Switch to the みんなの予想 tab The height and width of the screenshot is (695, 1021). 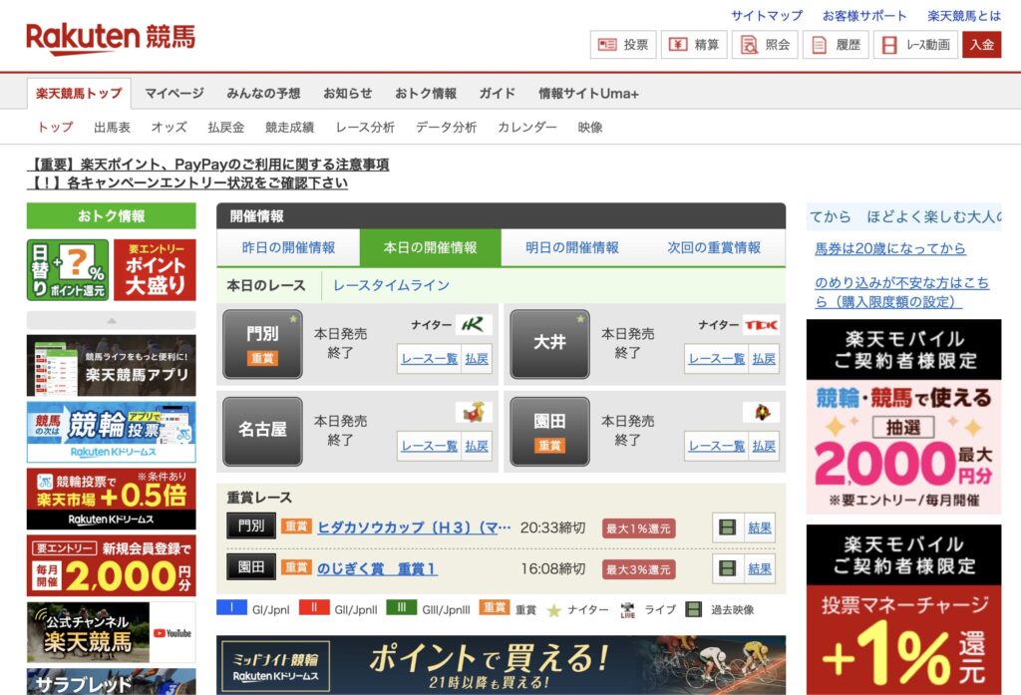coord(263,94)
